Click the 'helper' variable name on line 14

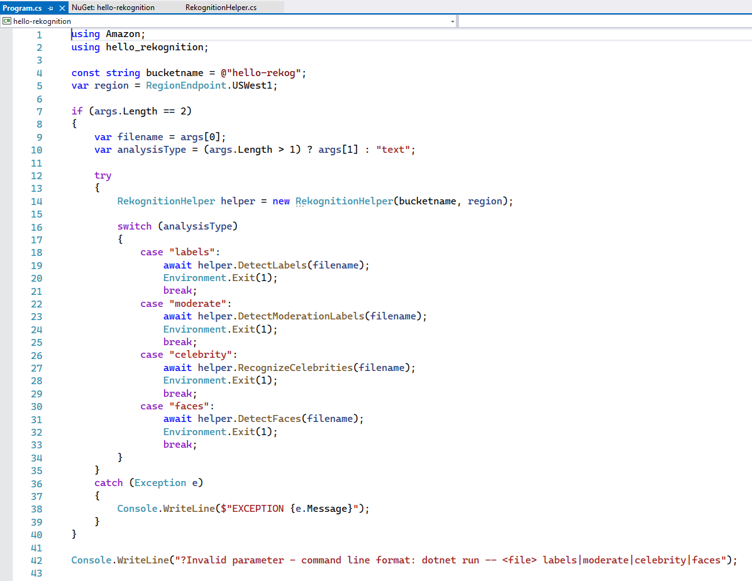click(238, 201)
